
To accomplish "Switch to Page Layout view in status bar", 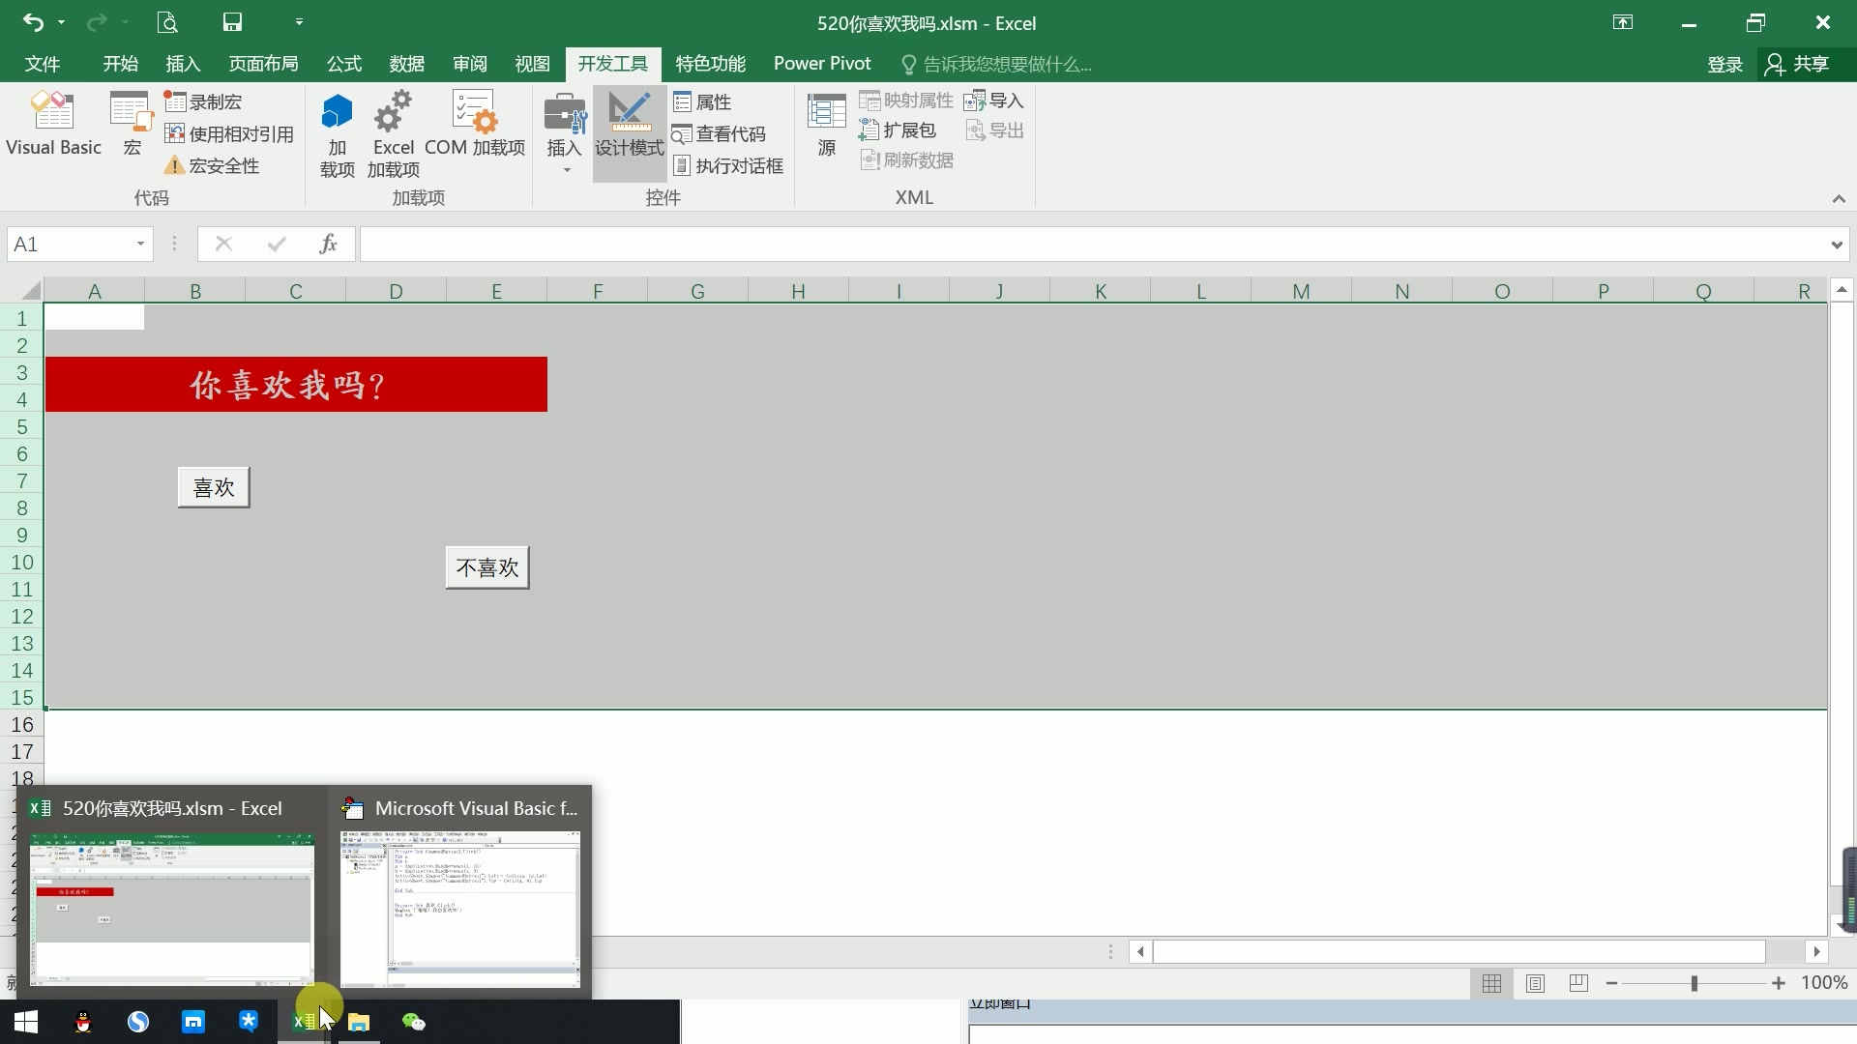I will [1535, 983].
